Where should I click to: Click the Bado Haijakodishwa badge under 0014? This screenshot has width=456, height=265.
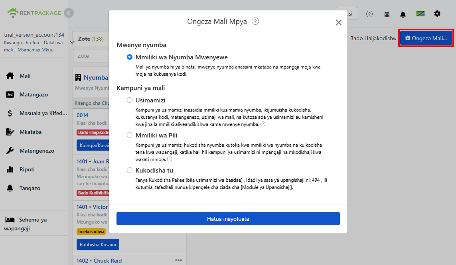click(x=93, y=132)
